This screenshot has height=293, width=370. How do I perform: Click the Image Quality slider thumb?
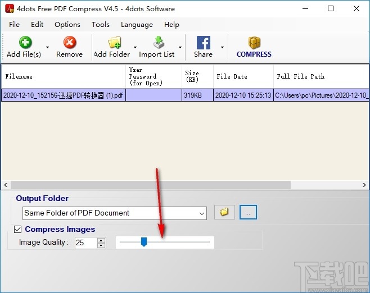[x=144, y=242]
